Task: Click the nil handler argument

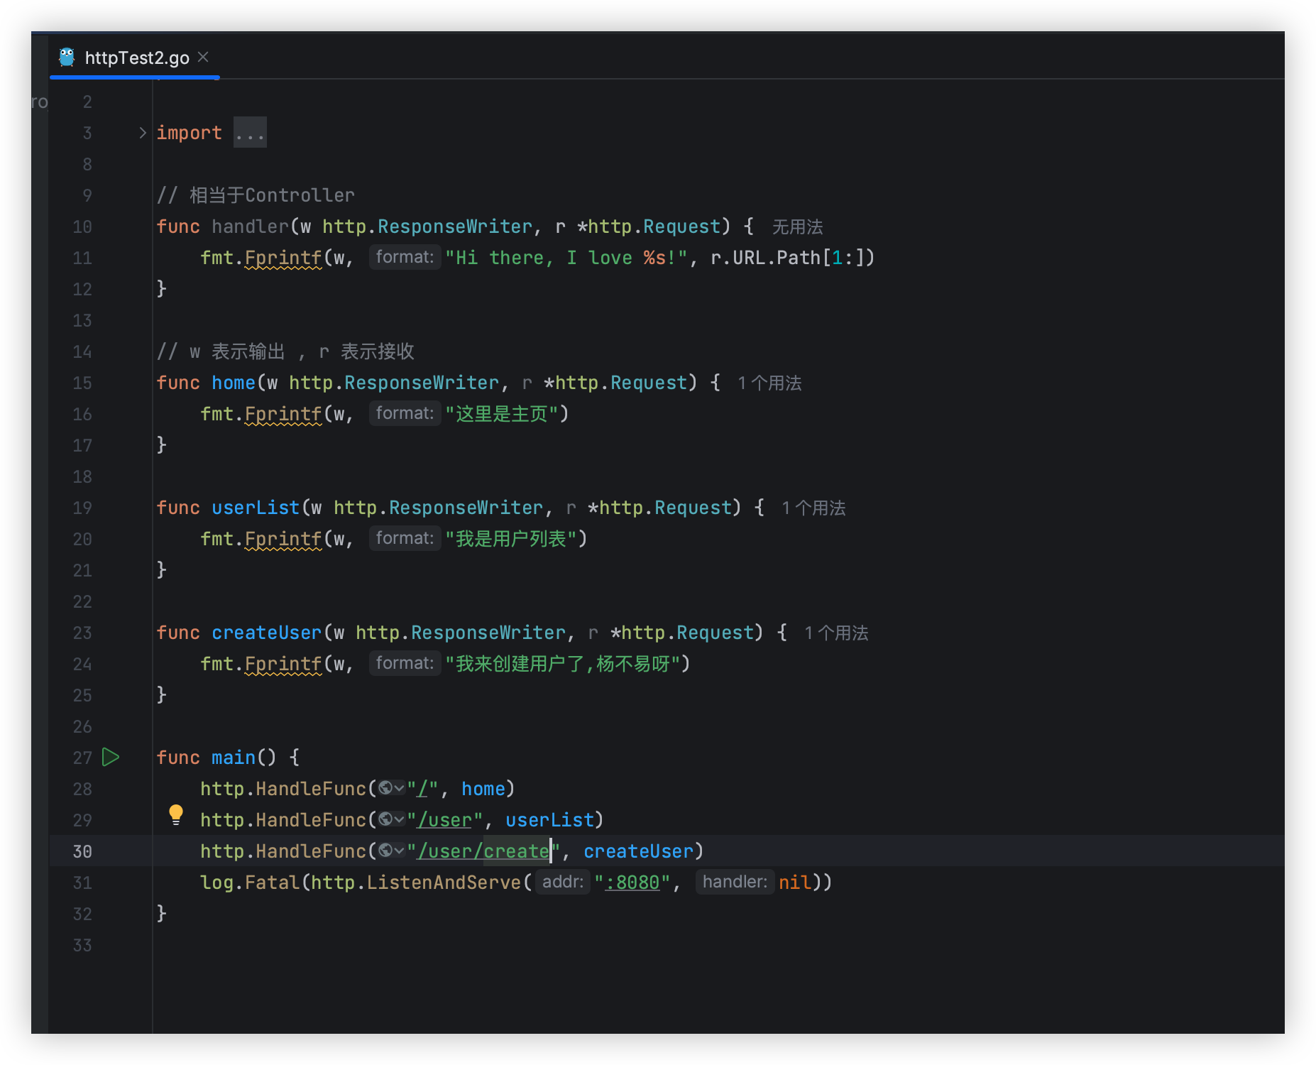Action: [795, 883]
